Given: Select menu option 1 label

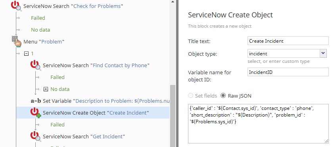Looking at the screenshot, I should tap(33, 53).
